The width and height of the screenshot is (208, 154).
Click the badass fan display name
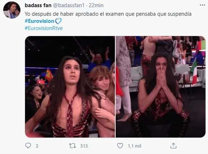[x=38, y=5]
